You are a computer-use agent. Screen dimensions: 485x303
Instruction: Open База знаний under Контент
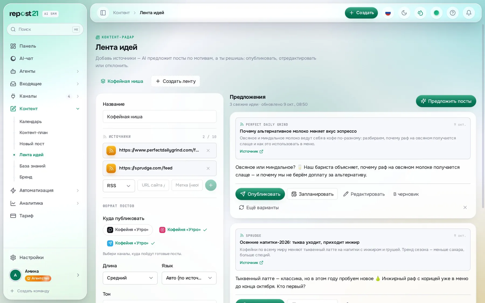[x=32, y=166]
